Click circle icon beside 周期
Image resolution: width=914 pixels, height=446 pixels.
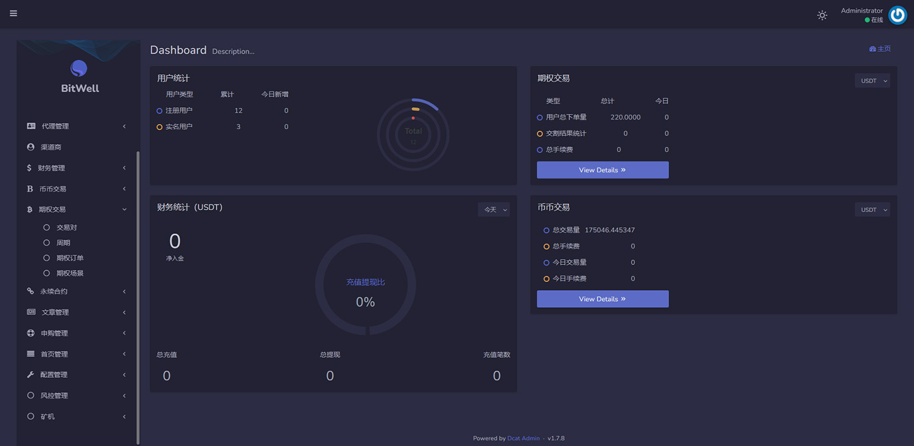[46, 242]
